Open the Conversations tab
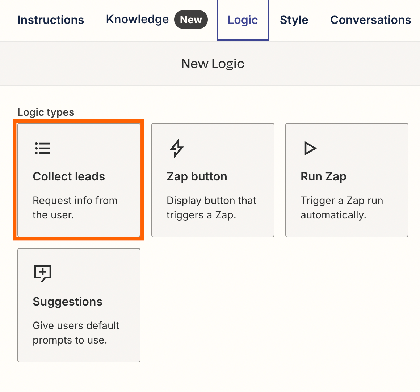The width and height of the screenshot is (420, 392). click(371, 20)
